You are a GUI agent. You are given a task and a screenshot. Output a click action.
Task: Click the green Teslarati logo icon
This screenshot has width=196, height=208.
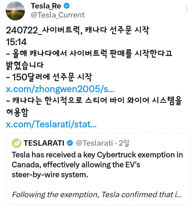click(x=17, y=143)
